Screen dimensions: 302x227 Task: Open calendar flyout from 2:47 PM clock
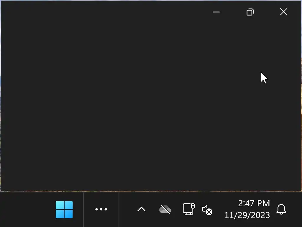[254, 203]
